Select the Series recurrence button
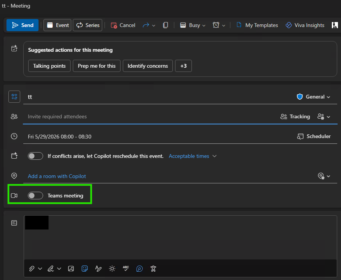The width and height of the screenshot is (341, 280). click(x=87, y=25)
